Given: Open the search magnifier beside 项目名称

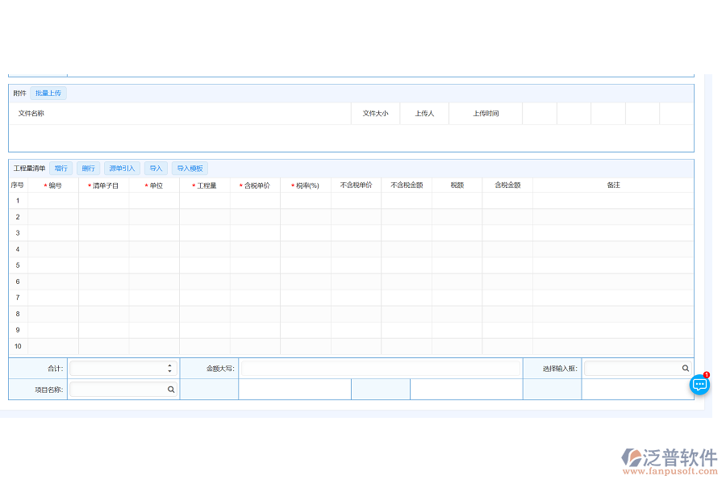Looking at the screenshot, I should (170, 389).
